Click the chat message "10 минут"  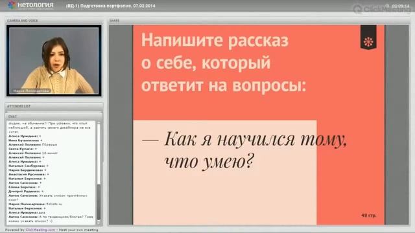click(x=49, y=153)
